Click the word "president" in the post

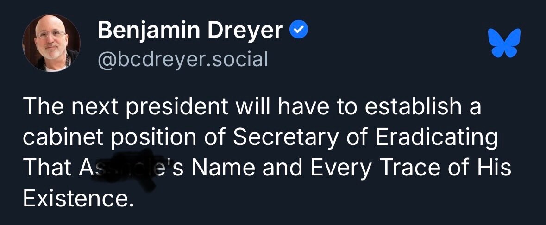coord(178,107)
